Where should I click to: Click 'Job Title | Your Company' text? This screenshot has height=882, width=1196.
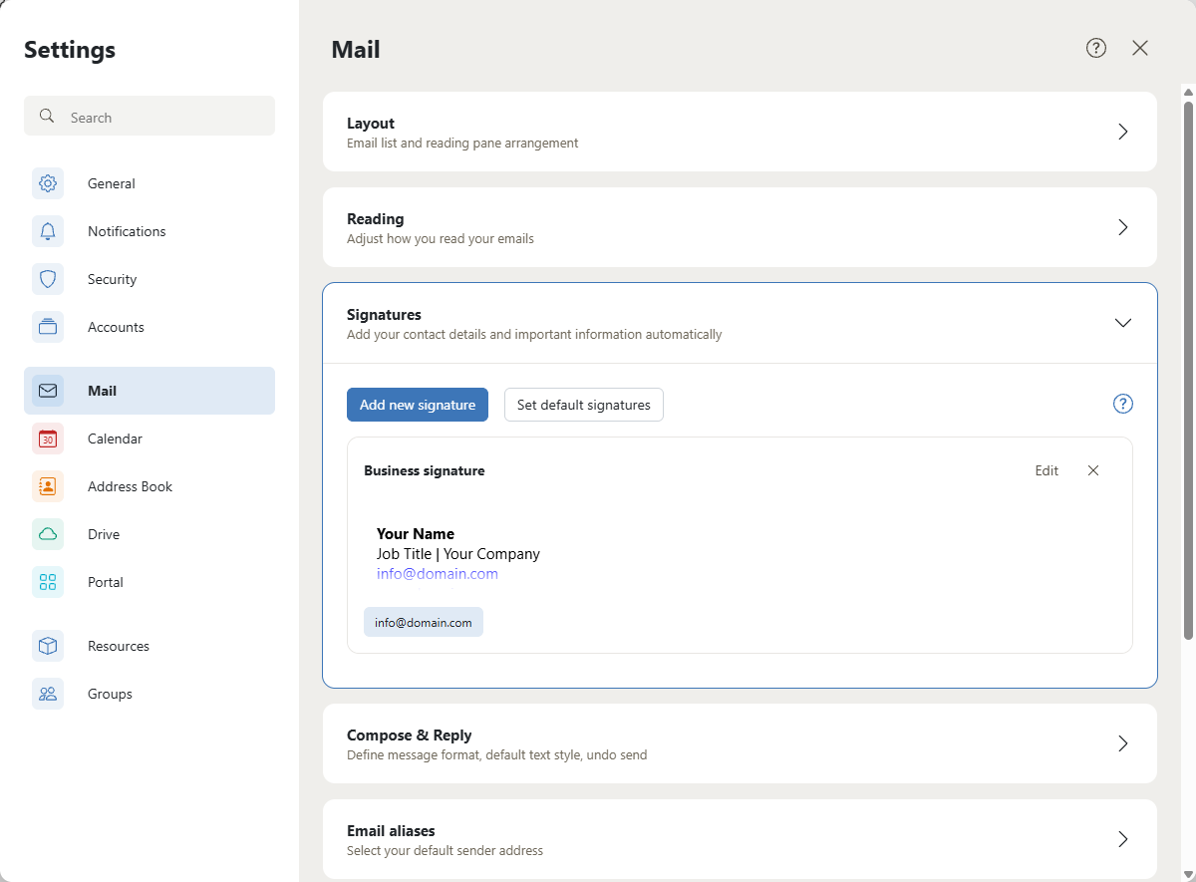458,554
